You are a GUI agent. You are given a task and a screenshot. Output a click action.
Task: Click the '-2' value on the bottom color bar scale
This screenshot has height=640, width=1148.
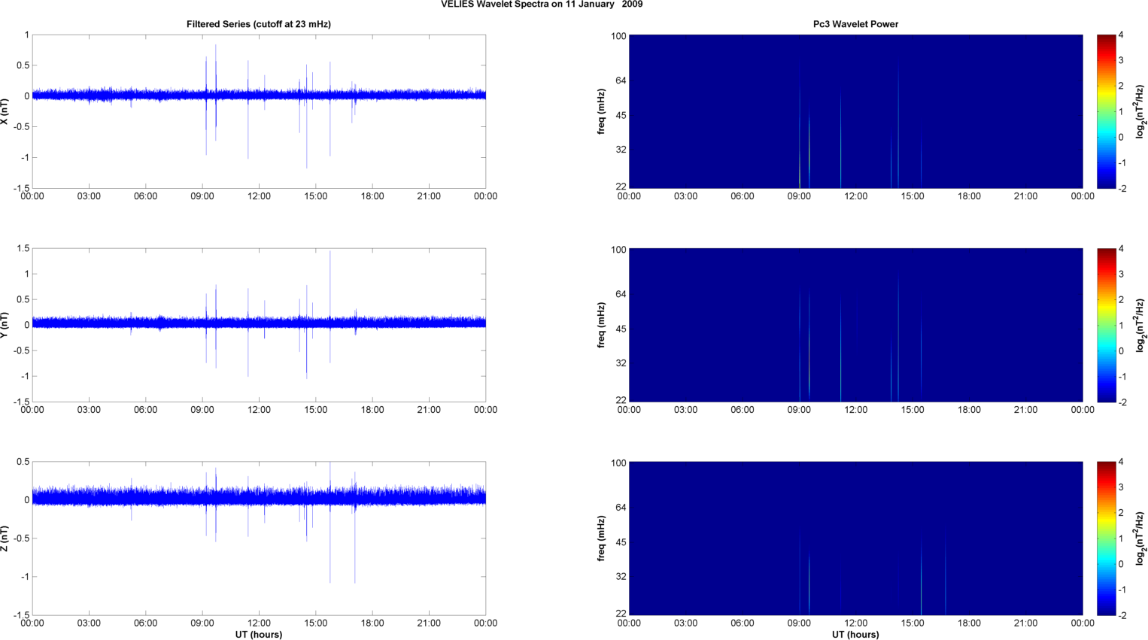pyautogui.click(x=1122, y=615)
